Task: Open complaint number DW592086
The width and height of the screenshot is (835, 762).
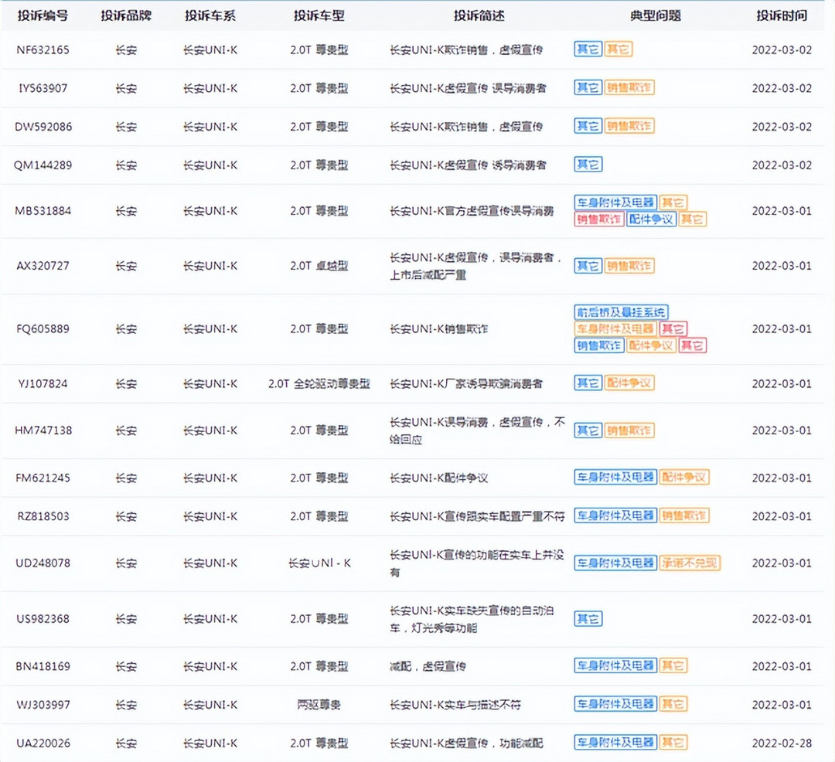Action: (x=43, y=127)
